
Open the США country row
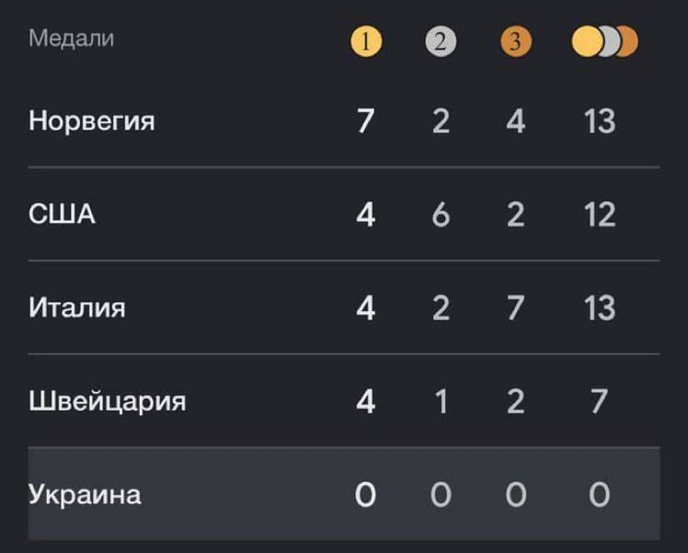63,214
